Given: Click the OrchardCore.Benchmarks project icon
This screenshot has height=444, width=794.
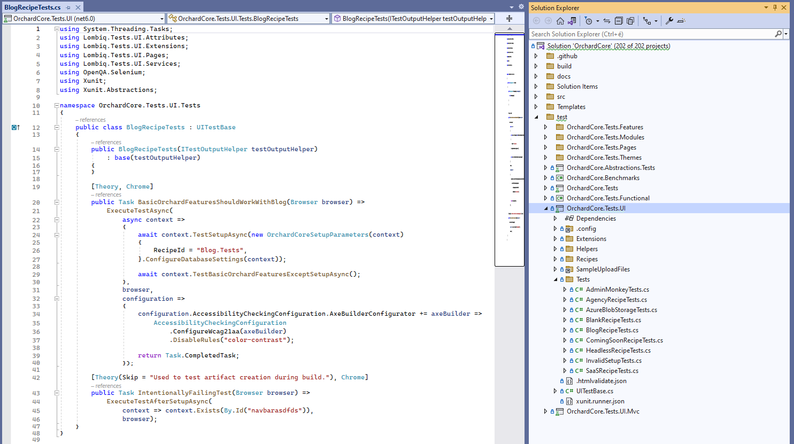Looking at the screenshot, I should (560, 178).
